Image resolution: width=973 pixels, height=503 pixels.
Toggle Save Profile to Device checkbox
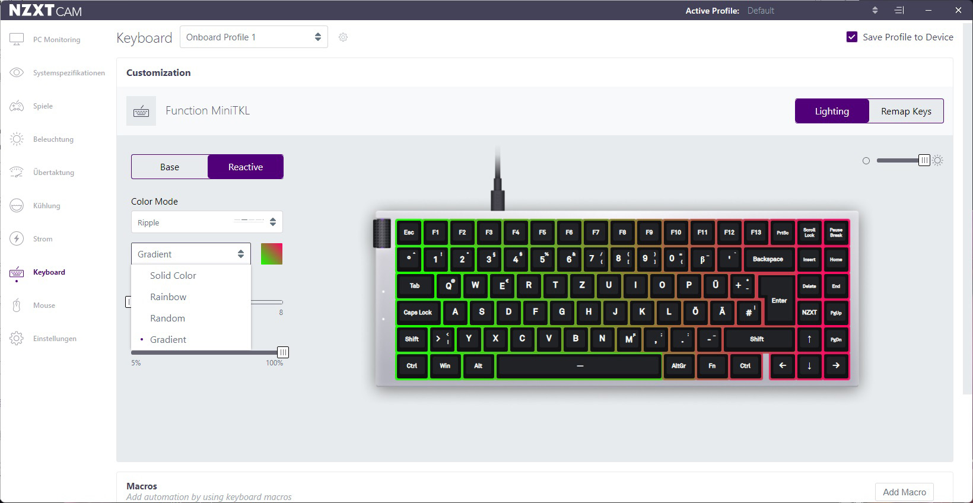point(852,37)
